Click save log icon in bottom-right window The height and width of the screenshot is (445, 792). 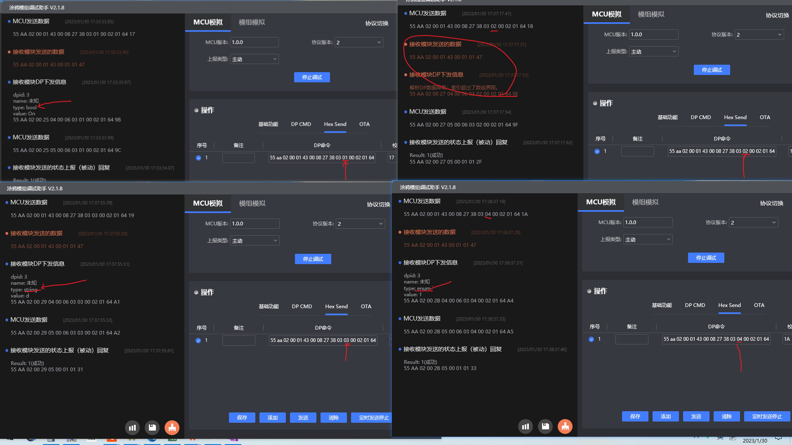pos(545,426)
